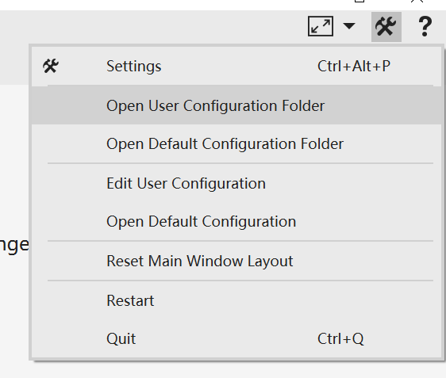Viewport: 446px width, 378px height.
Task: Select Open Default Configuration Folder
Action: tap(236, 143)
